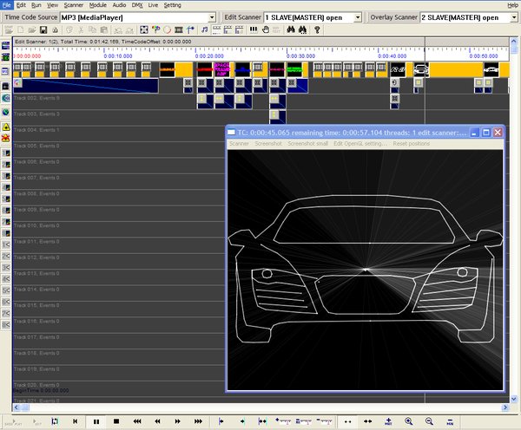Click the second binoculars find-next icon
The height and width of the screenshot is (430, 521).
pos(302,29)
